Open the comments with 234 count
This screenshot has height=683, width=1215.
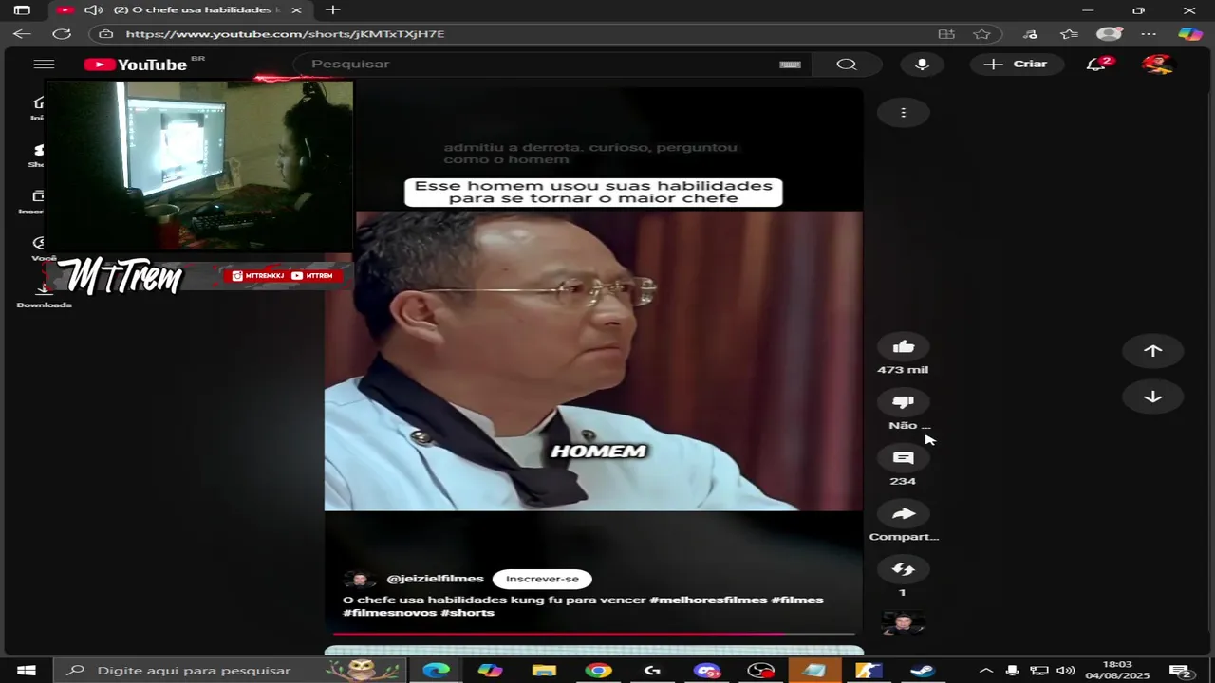click(x=904, y=458)
